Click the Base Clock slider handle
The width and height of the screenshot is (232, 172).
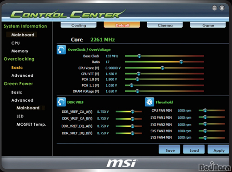pyautogui.click(x=139, y=56)
